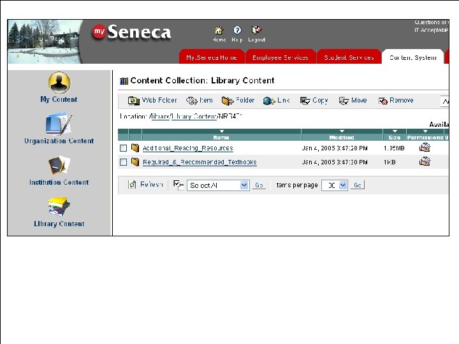Screen dimensions: 459x344
Task: Open the items per page dropdown
Action: pos(335,185)
